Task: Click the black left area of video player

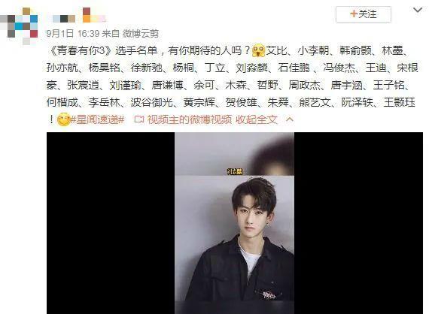Action: [x=111, y=223]
